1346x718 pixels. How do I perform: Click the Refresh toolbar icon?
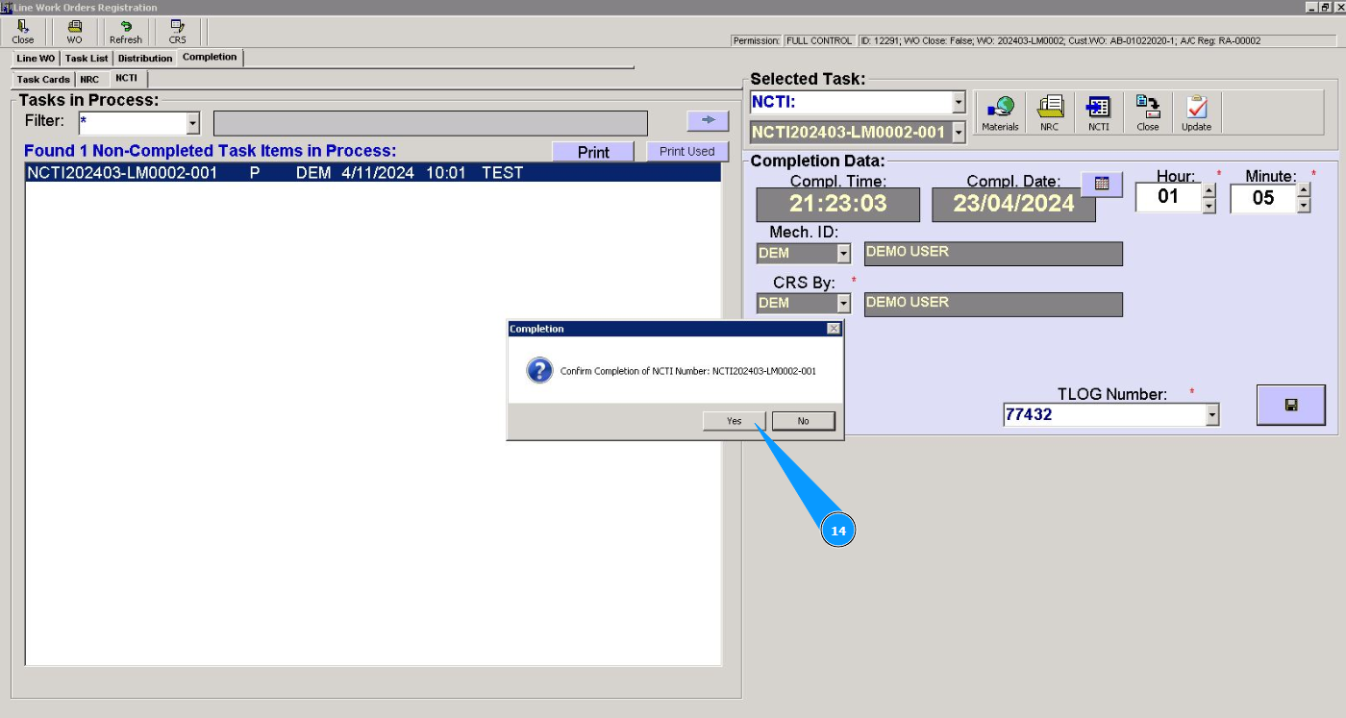point(126,33)
